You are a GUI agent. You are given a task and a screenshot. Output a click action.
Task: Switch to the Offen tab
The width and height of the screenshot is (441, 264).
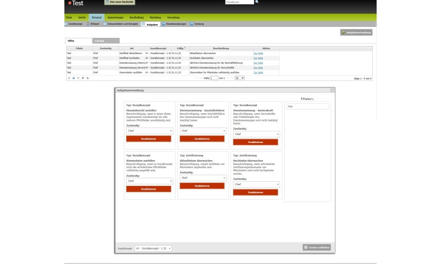coord(78,41)
